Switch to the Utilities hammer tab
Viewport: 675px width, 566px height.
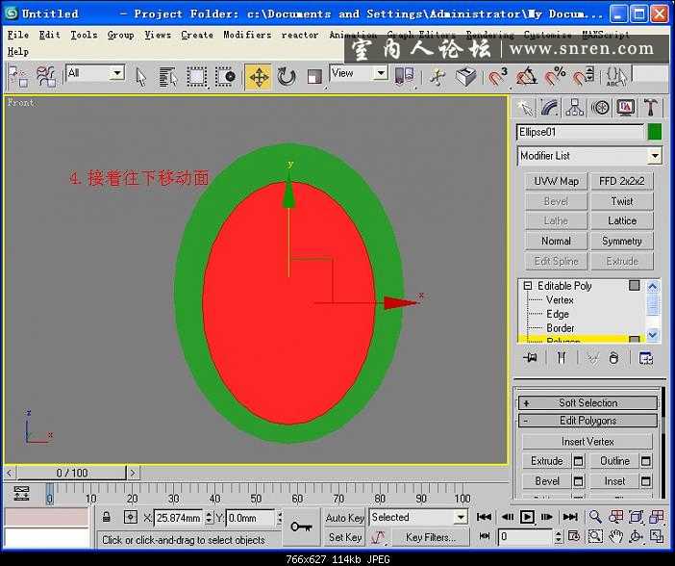651,108
